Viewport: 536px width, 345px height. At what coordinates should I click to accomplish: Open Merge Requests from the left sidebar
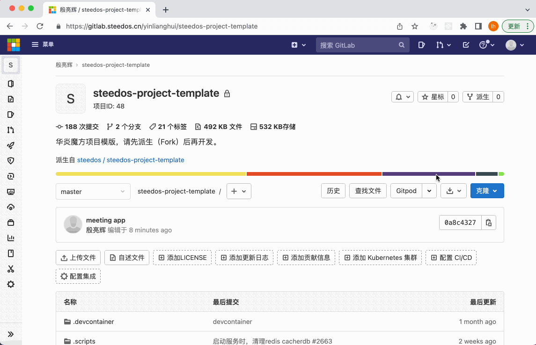click(11, 129)
